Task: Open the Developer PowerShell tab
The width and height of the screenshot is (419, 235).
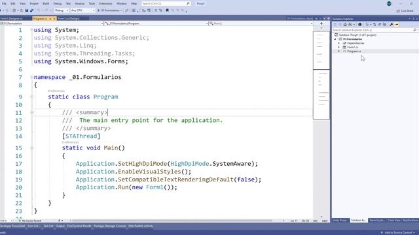Action: pos(12,227)
